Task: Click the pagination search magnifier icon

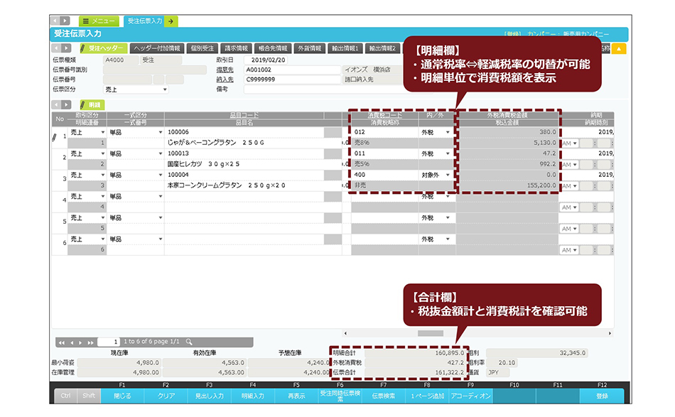Action: (x=189, y=342)
